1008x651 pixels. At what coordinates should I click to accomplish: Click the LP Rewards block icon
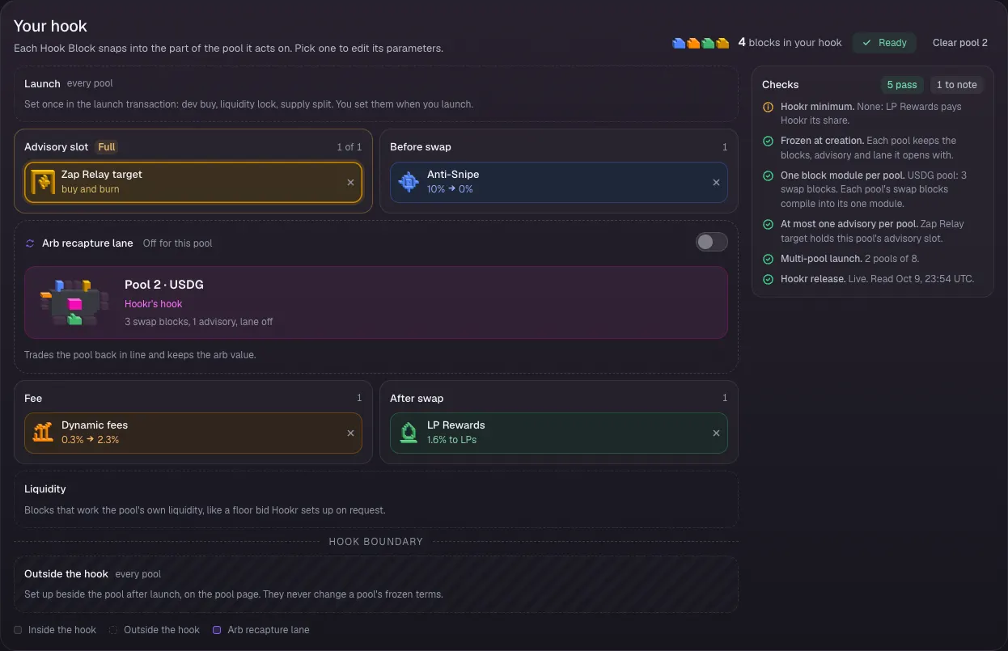tap(409, 433)
